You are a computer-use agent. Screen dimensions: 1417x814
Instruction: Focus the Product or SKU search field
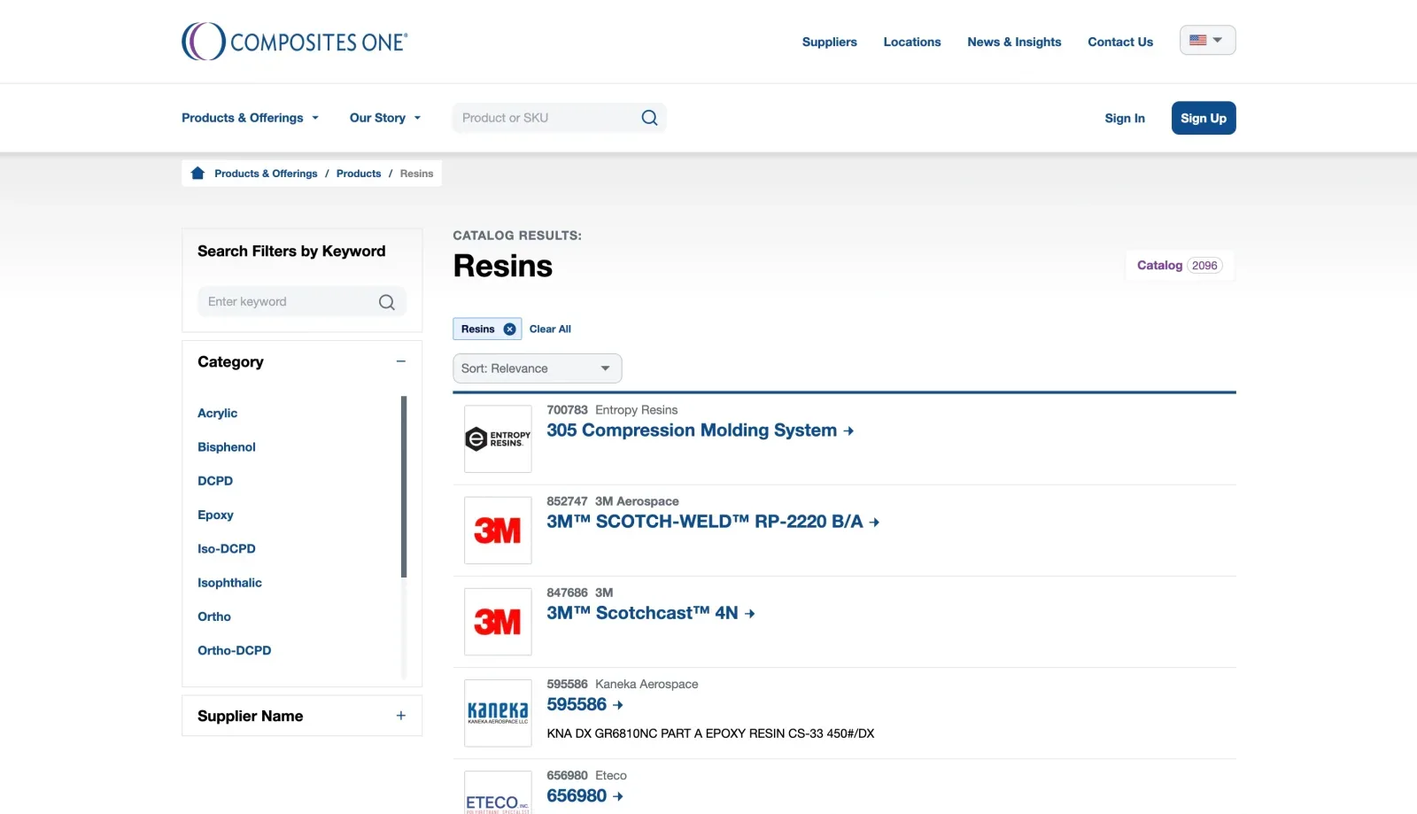tap(547, 118)
